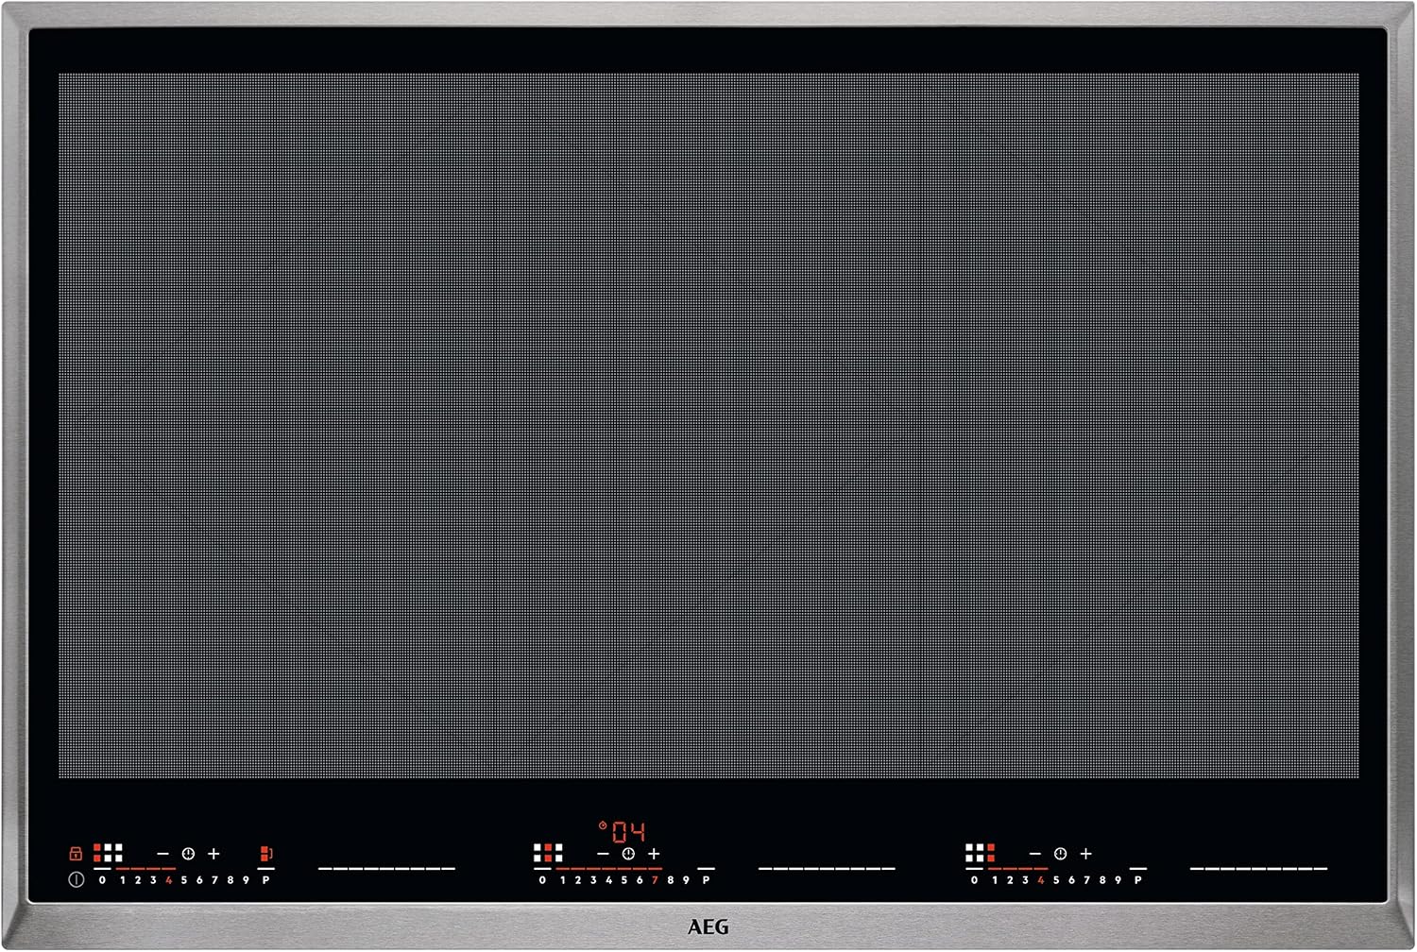Screen dimensions: 1417x952
Task: Choose heat level 6 on right panel
Action: click(1071, 880)
